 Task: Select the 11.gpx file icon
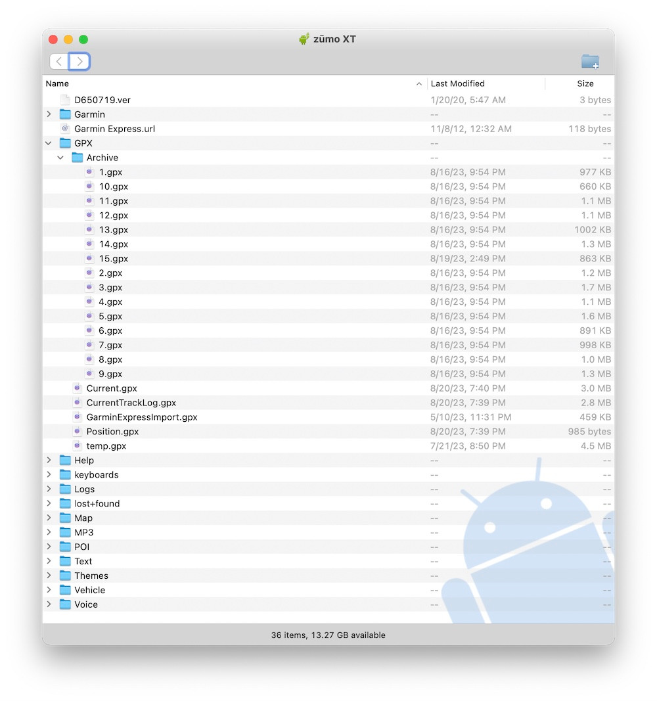tap(89, 201)
